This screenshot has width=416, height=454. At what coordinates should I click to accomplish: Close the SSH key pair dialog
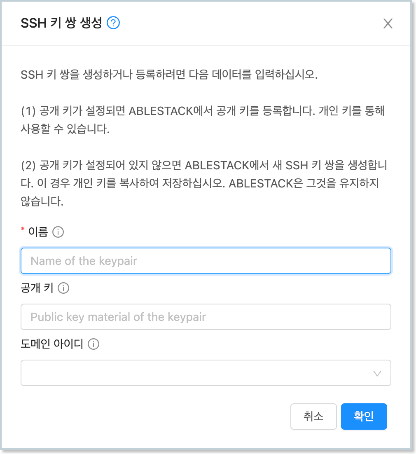tap(388, 24)
